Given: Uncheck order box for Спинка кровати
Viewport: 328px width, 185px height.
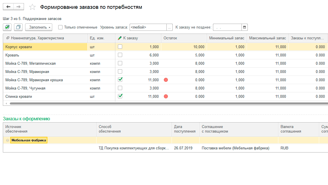Looking at the screenshot, I should click(x=120, y=96).
